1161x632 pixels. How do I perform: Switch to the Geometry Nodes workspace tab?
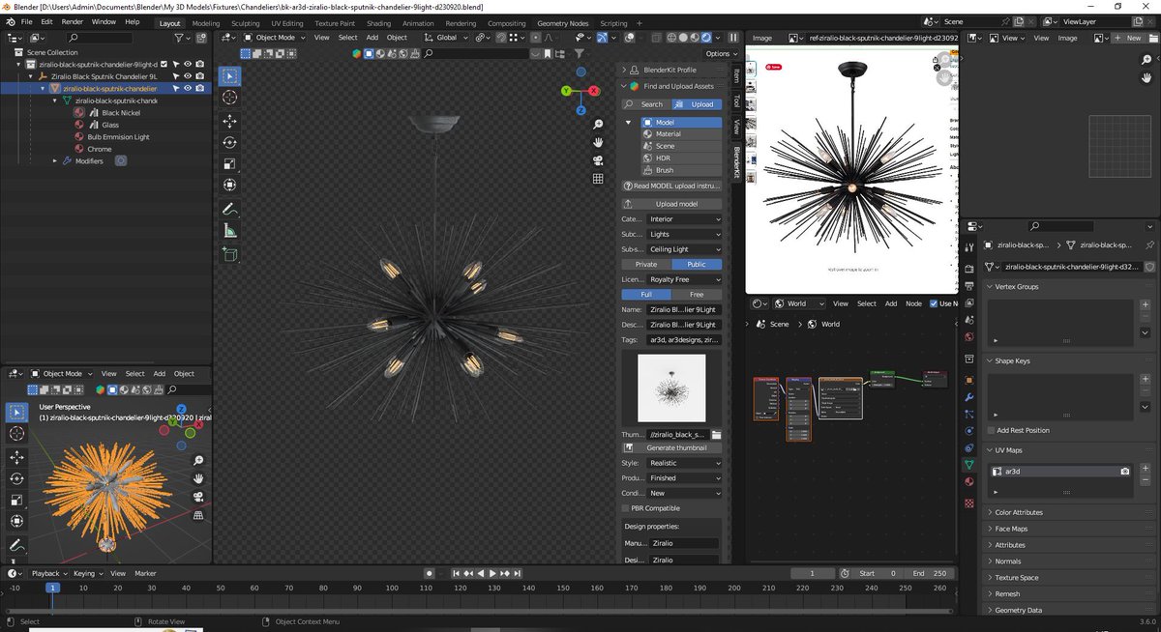[x=562, y=23]
